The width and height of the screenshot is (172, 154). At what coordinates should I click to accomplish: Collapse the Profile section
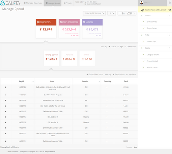pos(169,35)
